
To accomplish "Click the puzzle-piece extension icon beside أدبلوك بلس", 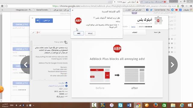I will 158,20.
